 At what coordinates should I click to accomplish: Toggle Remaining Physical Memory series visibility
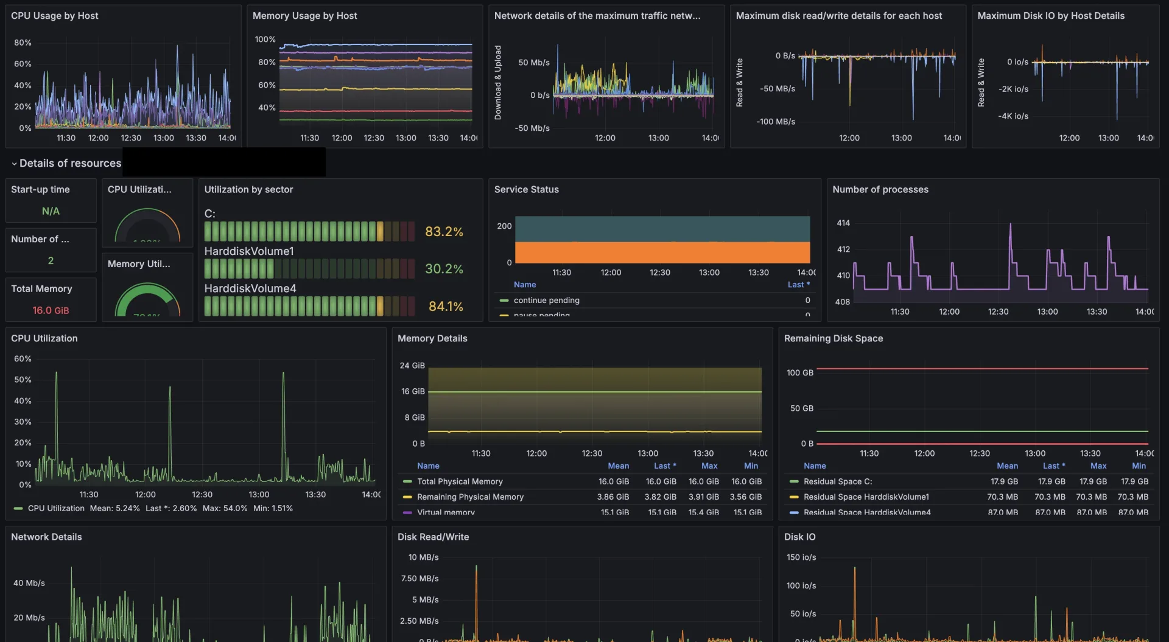click(470, 497)
